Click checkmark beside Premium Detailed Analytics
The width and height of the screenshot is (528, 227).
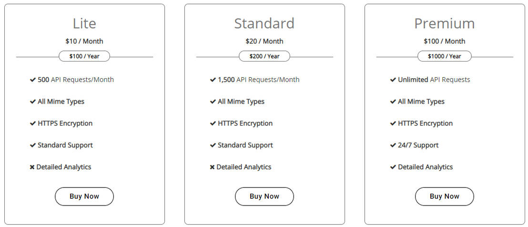[393, 167]
